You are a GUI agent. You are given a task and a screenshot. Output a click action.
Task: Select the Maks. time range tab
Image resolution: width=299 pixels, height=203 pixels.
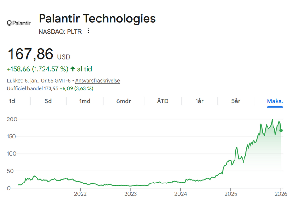tap(275, 101)
